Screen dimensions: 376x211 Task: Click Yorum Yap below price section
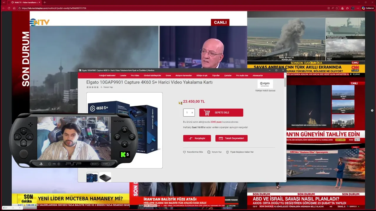tap(214, 152)
